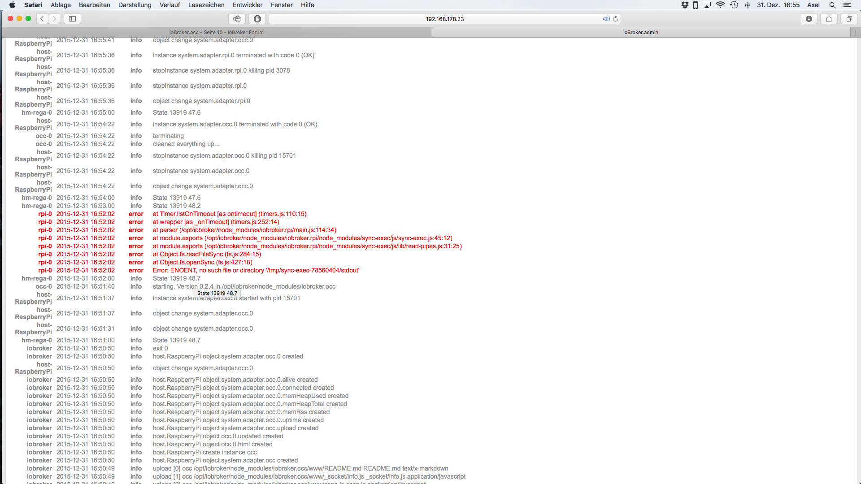Screen dimensions: 861x484
Task: Open the Downloads toolbar button
Action: 809,19
